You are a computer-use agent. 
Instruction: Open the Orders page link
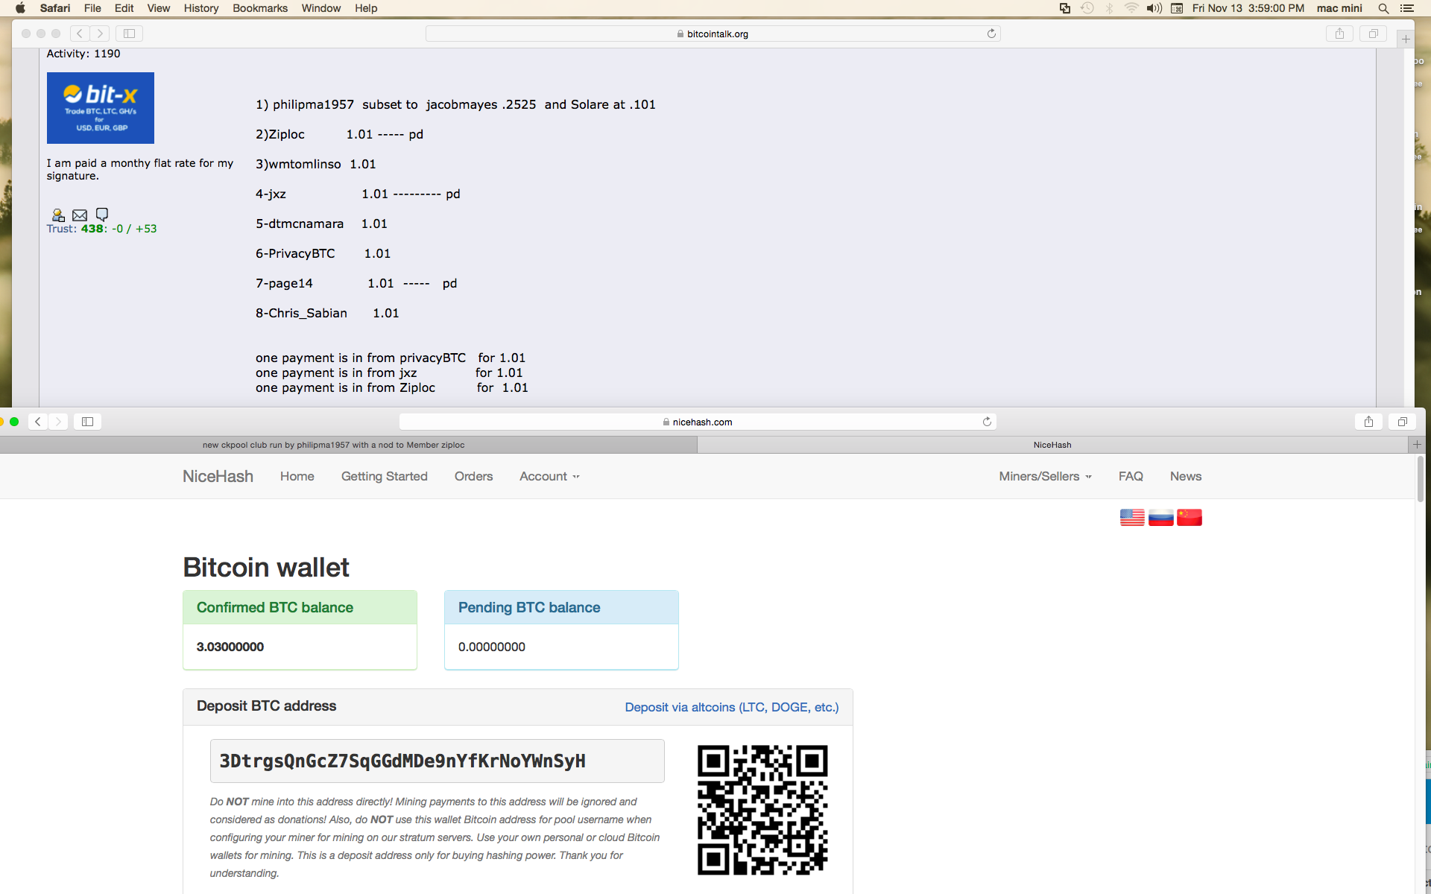(473, 476)
